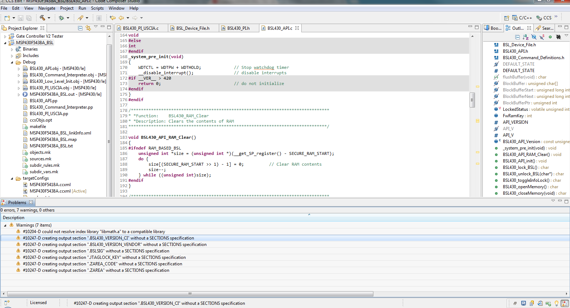
Task: Click the Open Perspective icon
Action: (506, 18)
